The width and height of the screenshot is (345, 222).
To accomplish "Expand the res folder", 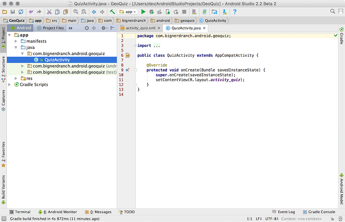I will [x=16, y=78].
